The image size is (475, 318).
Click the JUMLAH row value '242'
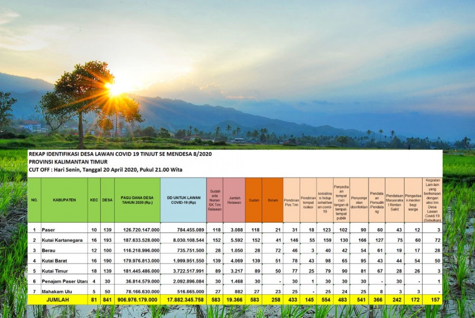tap(397, 300)
